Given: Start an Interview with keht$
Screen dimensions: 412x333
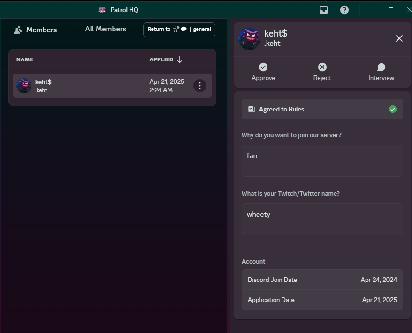Looking at the screenshot, I should click(x=381, y=72).
